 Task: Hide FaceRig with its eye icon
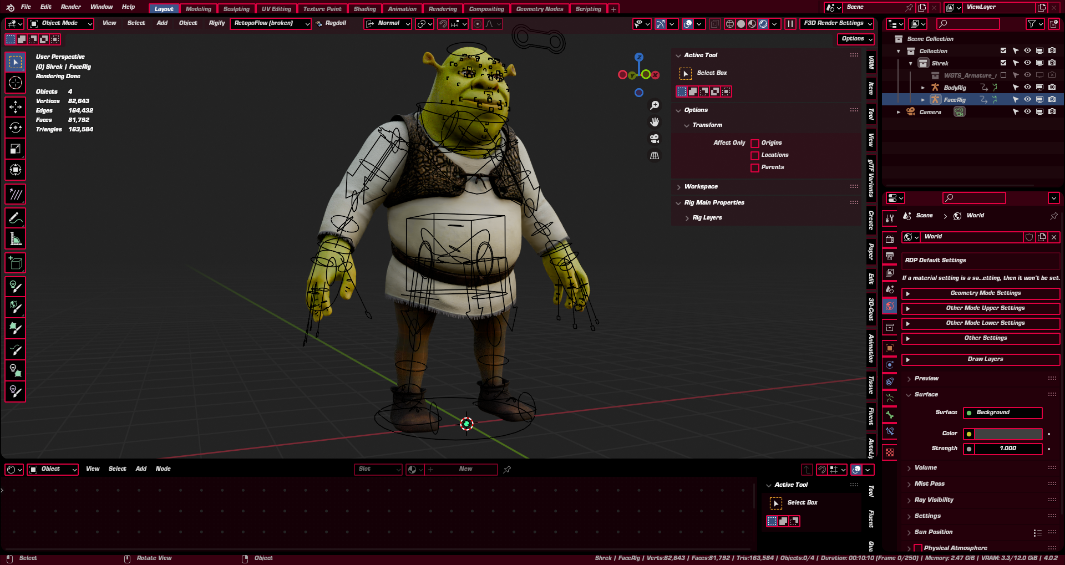1027,100
